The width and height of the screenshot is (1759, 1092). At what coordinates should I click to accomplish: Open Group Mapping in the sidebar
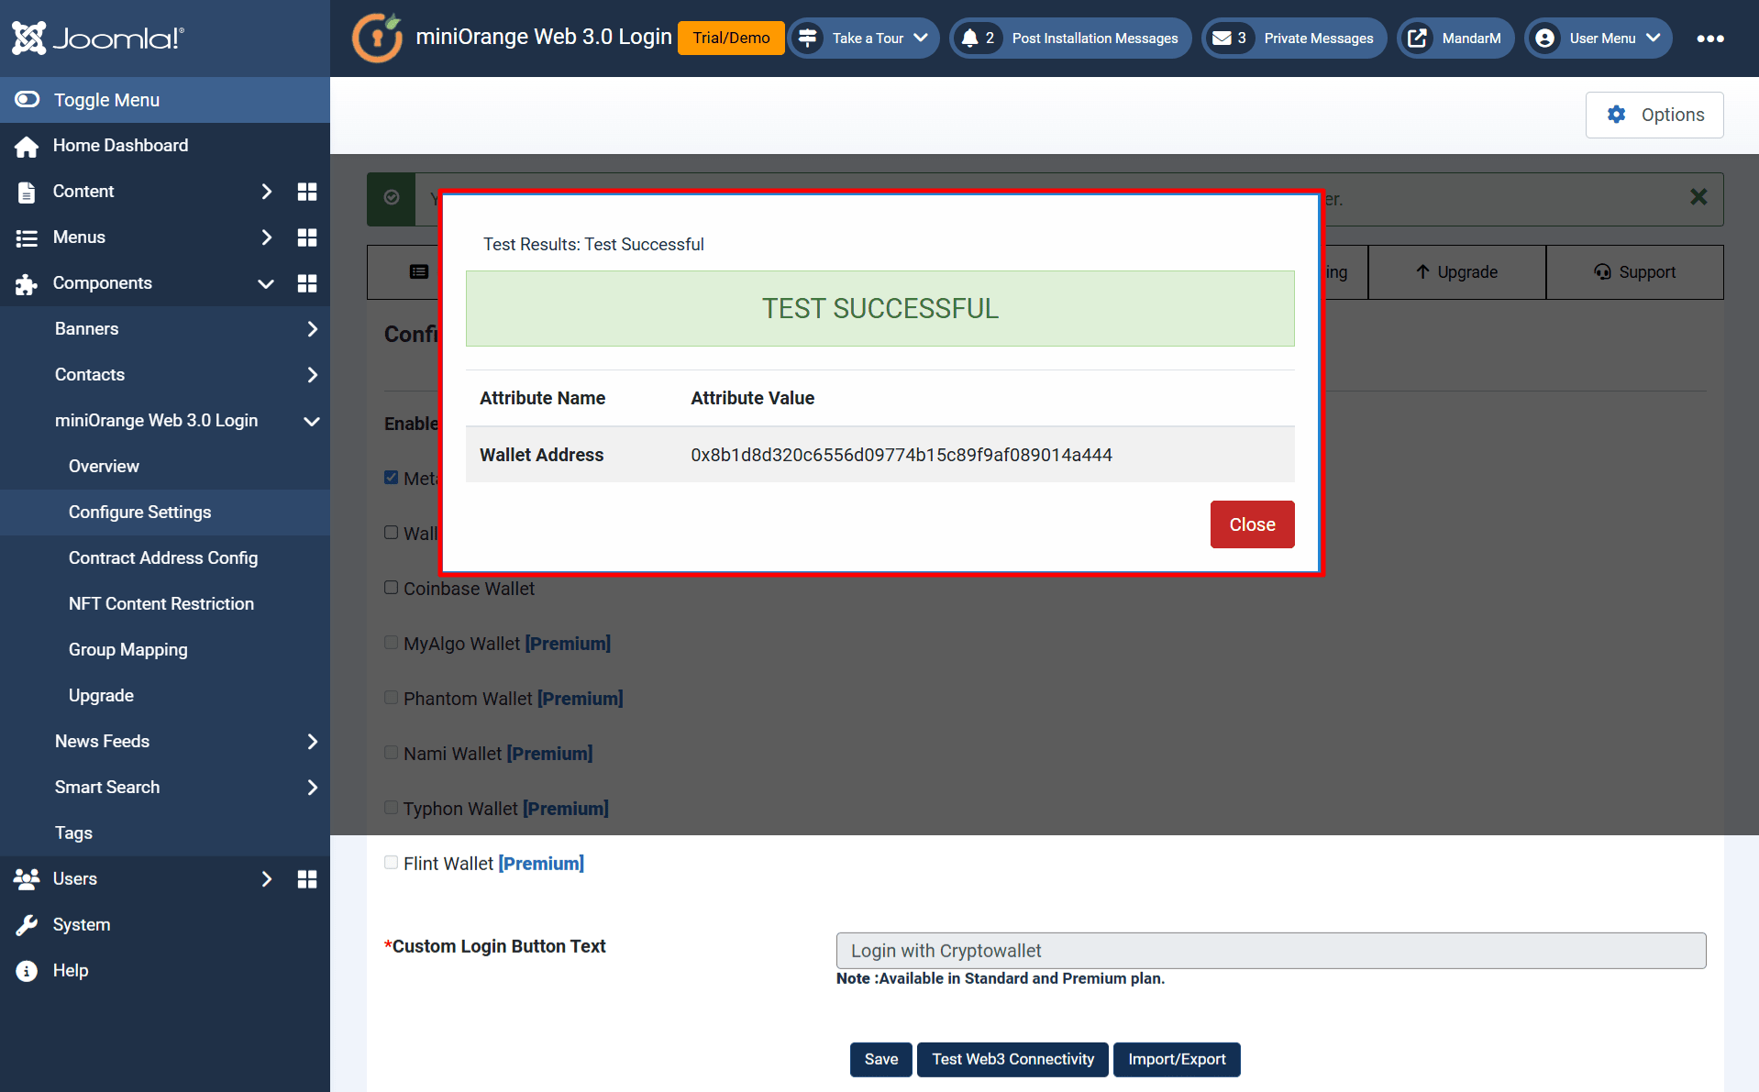click(128, 649)
